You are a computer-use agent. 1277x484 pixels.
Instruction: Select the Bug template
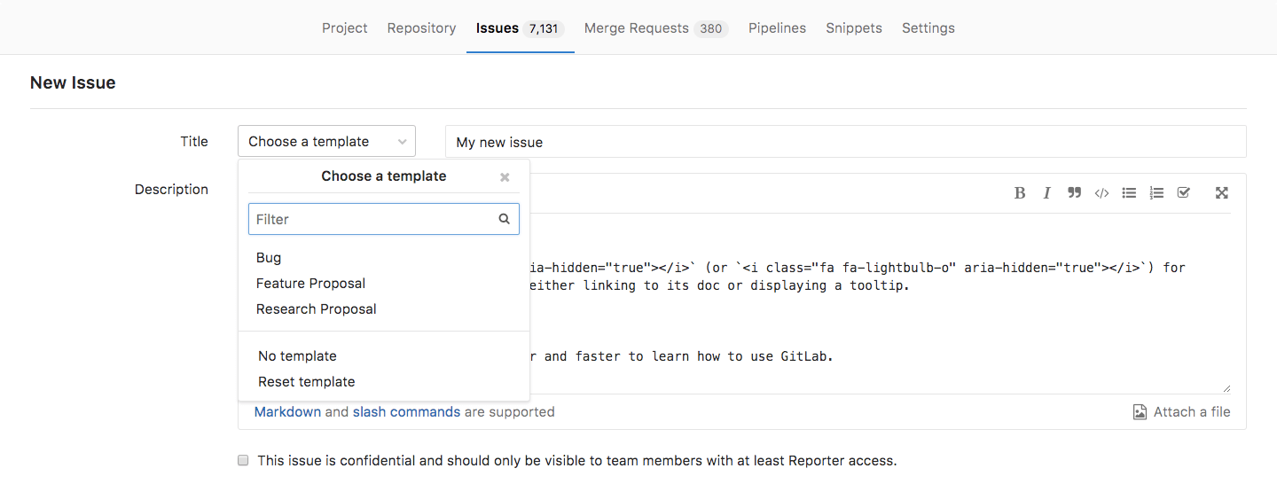269,258
